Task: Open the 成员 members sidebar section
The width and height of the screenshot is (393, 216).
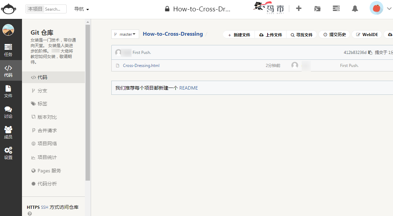Action: (x=8, y=133)
